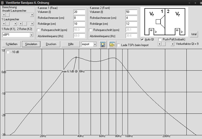Enable Push-Pull (Isobarik) checkbox
202x139 pixels.
tap(160, 39)
